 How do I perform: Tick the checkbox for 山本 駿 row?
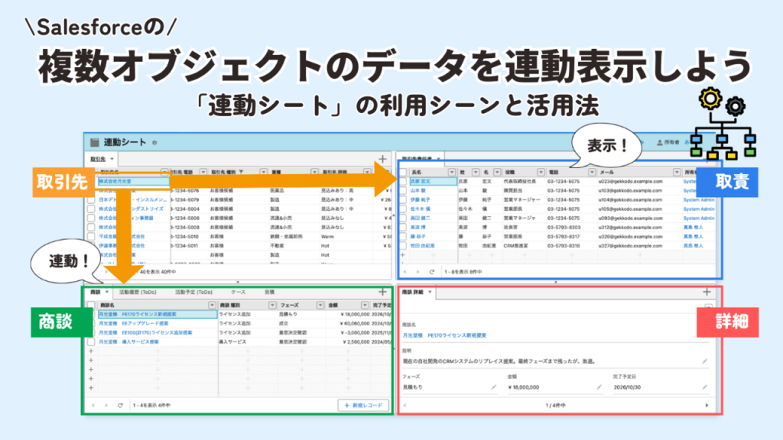point(403,190)
